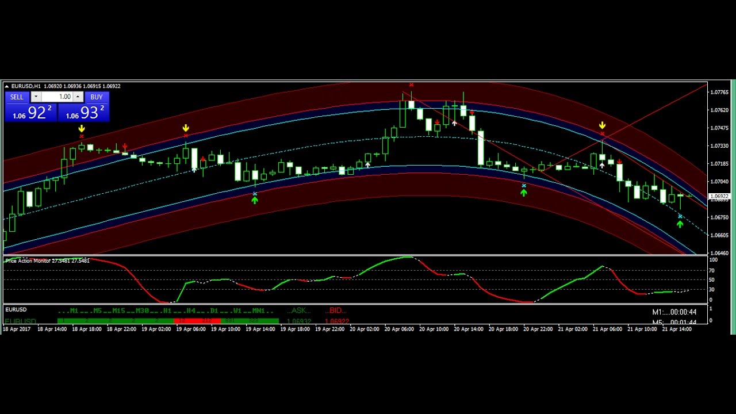
Task: Click the 1.07475 price scale label
Action: pyautogui.click(x=719, y=128)
